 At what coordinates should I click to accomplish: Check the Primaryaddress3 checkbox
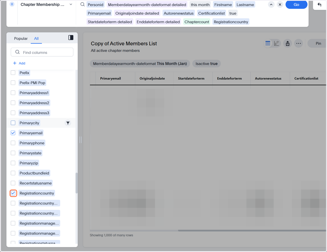click(13, 113)
